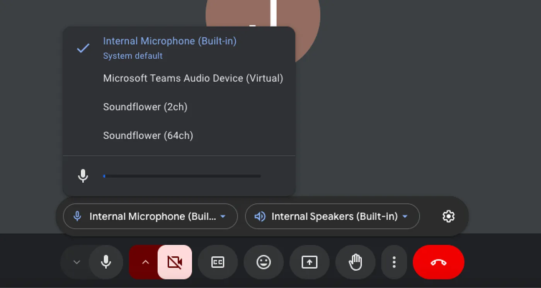Screen dimensions: 541x288
Task: Select Soundflower (64ch) as microphone
Action: coord(148,135)
